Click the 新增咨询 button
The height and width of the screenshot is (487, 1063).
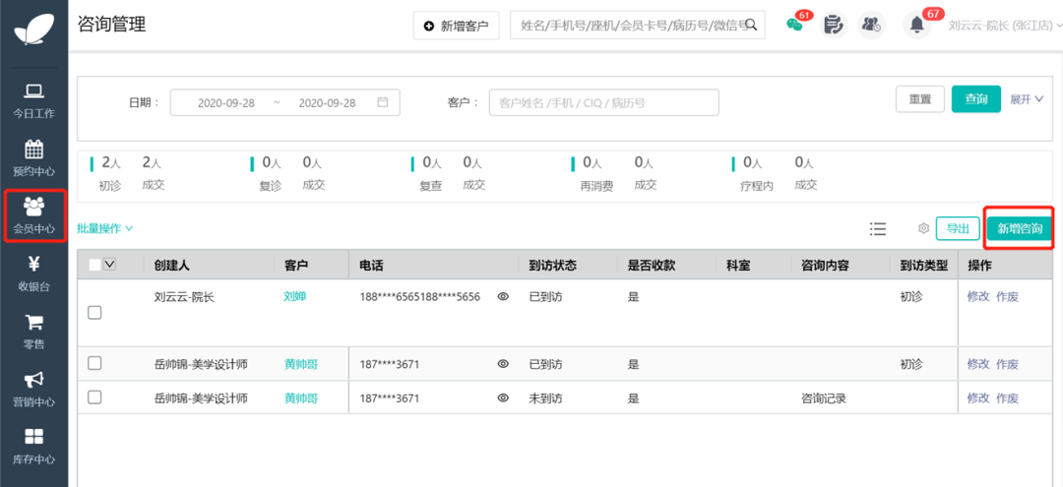click(1020, 228)
